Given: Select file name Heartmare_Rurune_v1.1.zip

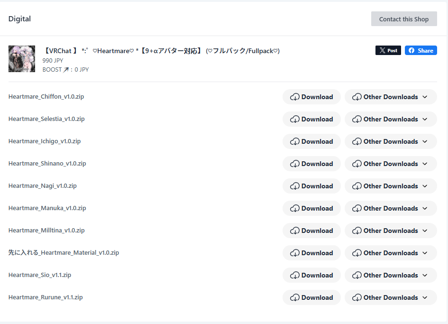Looking at the screenshot, I should (x=46, y=297).
